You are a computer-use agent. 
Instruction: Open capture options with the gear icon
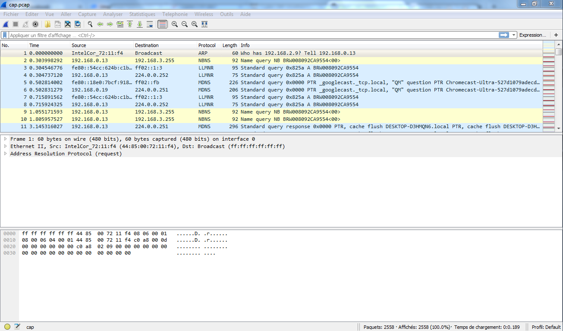point(35,24)
